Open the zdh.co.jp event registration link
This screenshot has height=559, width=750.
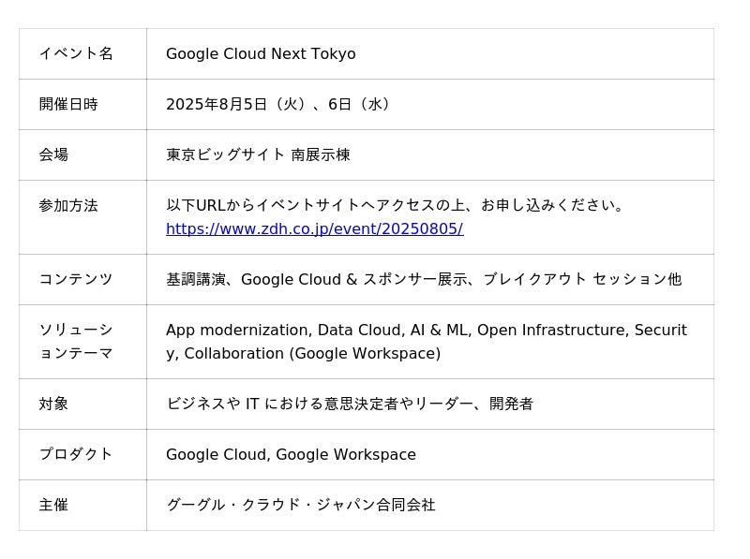point(314,228)
